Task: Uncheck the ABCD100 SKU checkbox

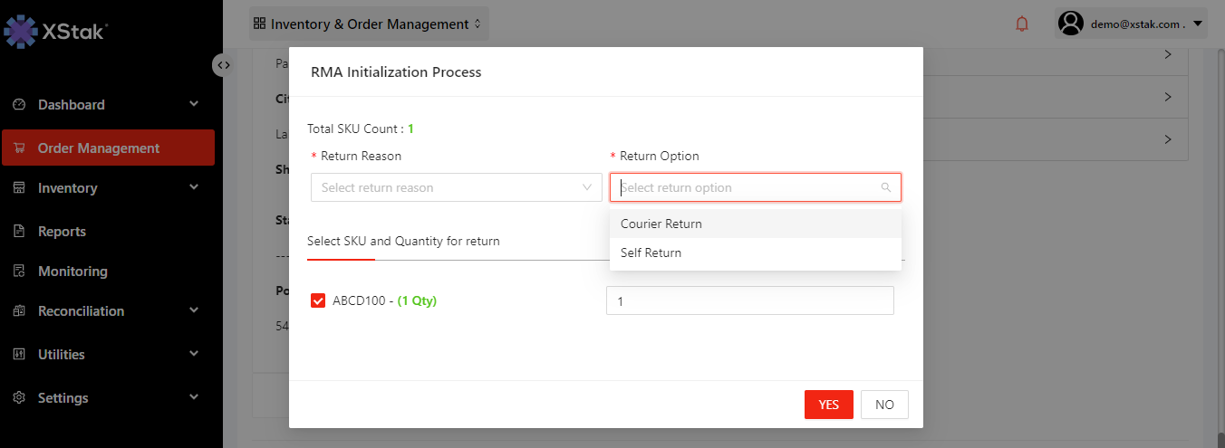Action: 318,300
